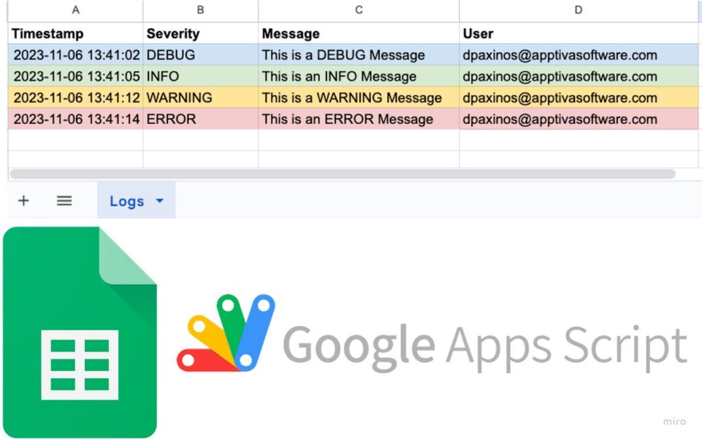Click the 'This is a DEBUG Message' cell
Image resolution: width=702 pixels, height=441 pixels.
(x=359, y=55)
